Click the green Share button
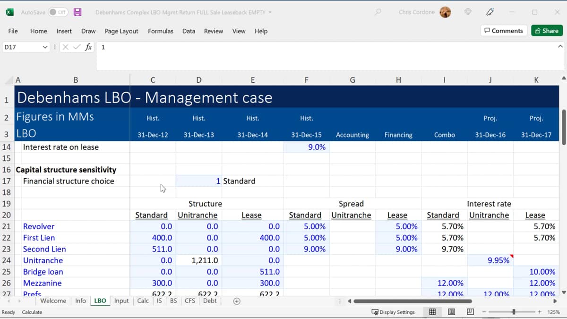 (x=547, y=31)
